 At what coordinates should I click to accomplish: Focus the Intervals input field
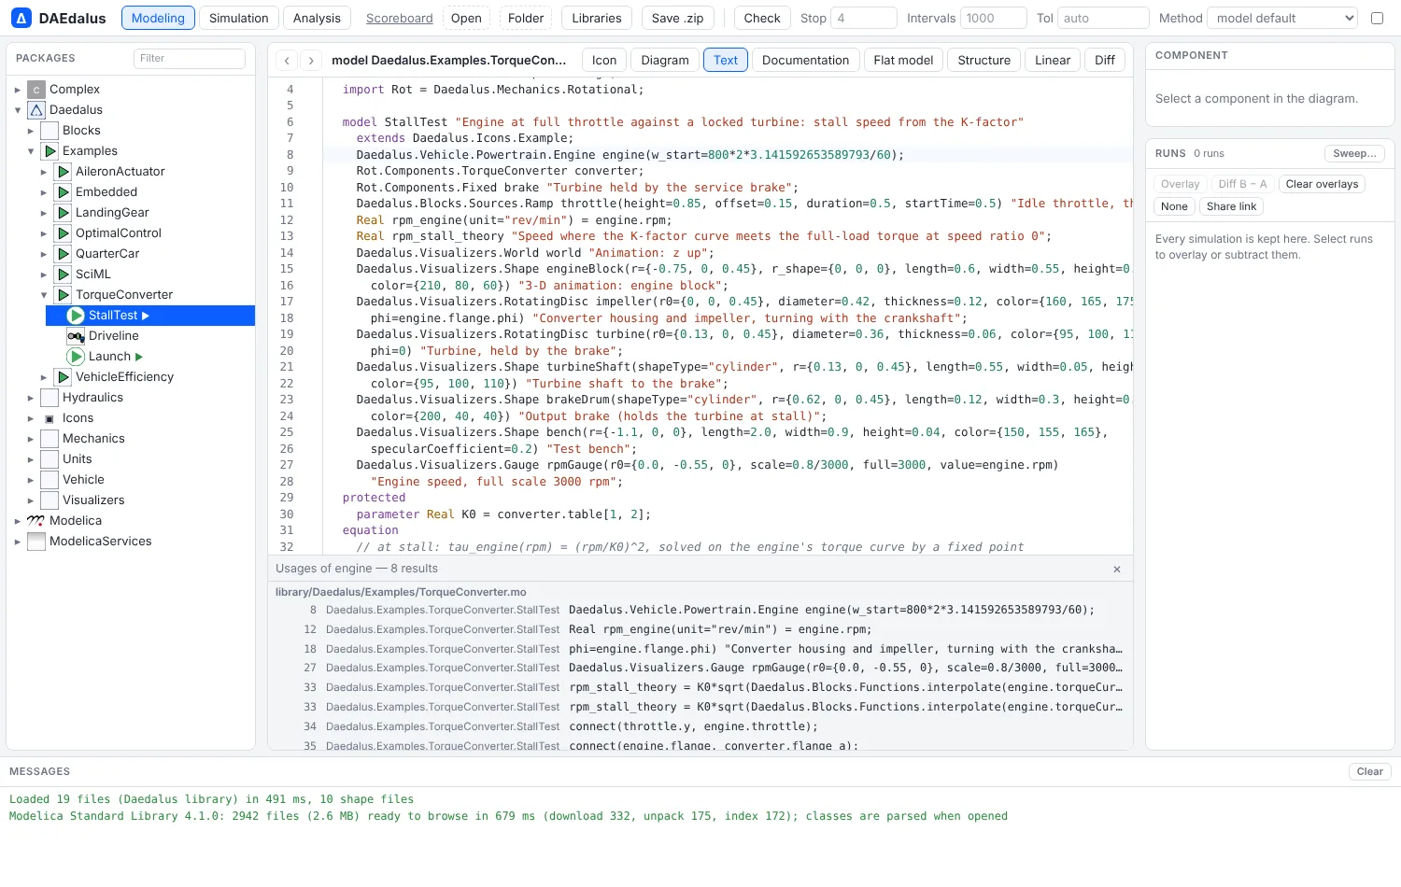tap(994, 18)
